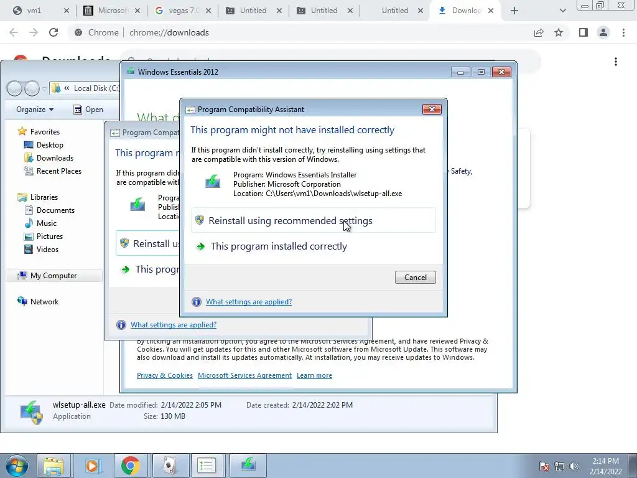Minimize the Windows Essentials 2012 window
This screenshot has width=637, height=478.
pyautogui.click(x=460, y=72)
